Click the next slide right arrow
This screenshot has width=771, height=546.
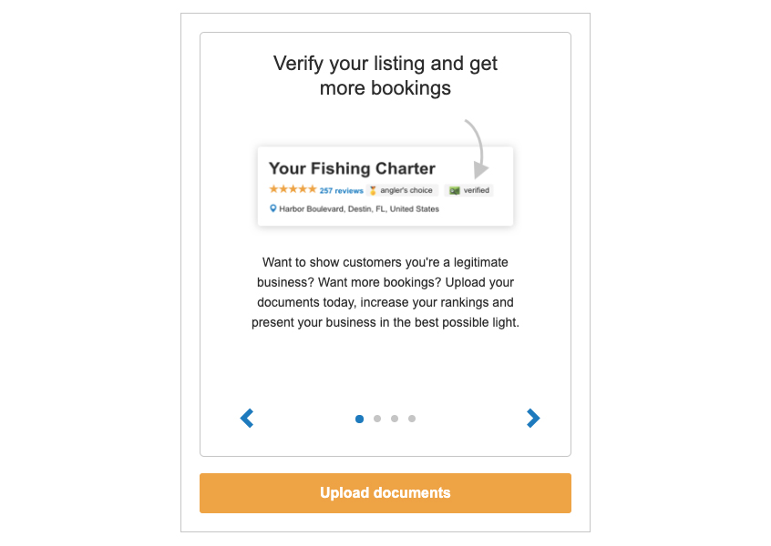click(533, 419)
